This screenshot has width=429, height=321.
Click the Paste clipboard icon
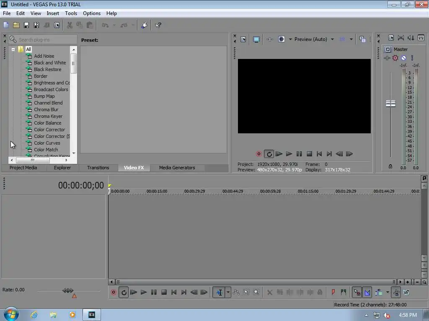point(90,25)
